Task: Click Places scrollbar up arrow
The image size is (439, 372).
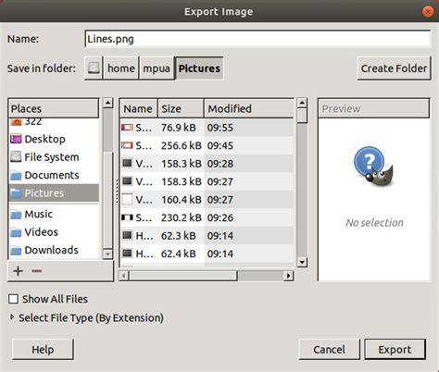Action: [x=107, y=103]
